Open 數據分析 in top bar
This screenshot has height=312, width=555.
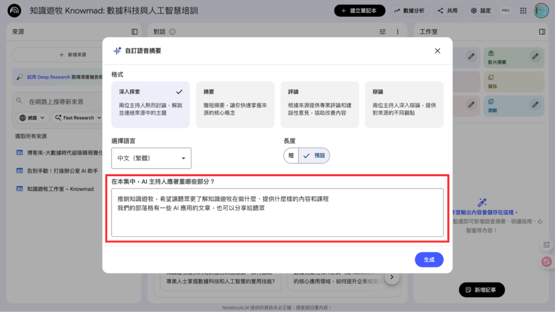click(409, 10)
